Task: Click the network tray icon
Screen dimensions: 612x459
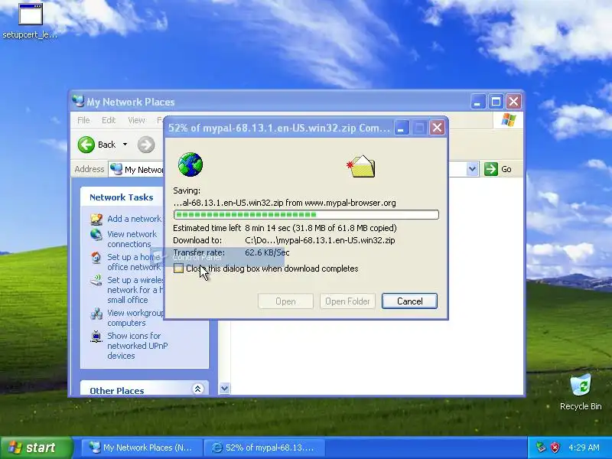Action: 541,448
